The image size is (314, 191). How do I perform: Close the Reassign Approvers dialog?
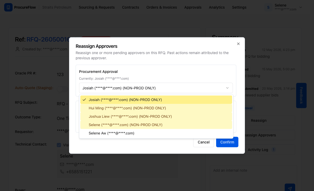click(238, 44)
